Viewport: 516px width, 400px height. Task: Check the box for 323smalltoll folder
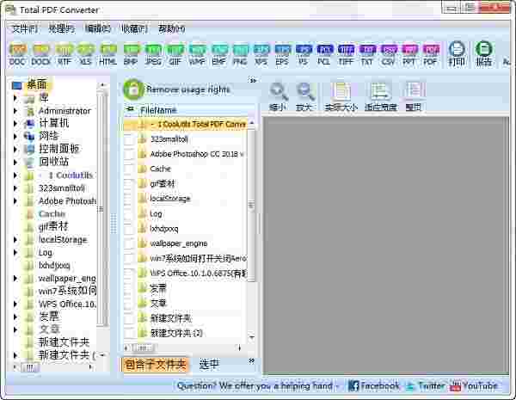(129, 139)
